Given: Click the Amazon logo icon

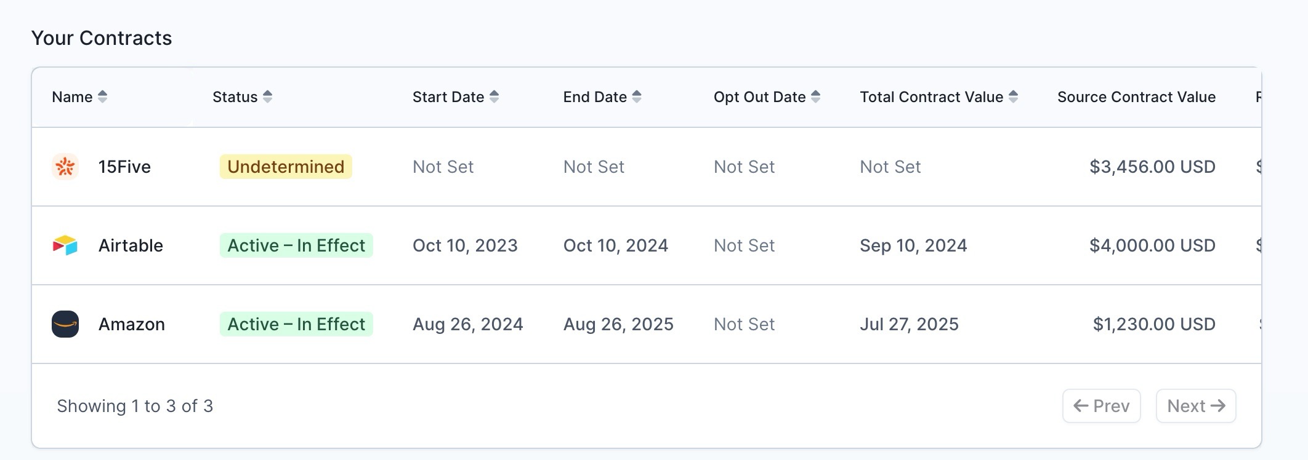Looking at the screenshot, I should (x=65, y=324).
